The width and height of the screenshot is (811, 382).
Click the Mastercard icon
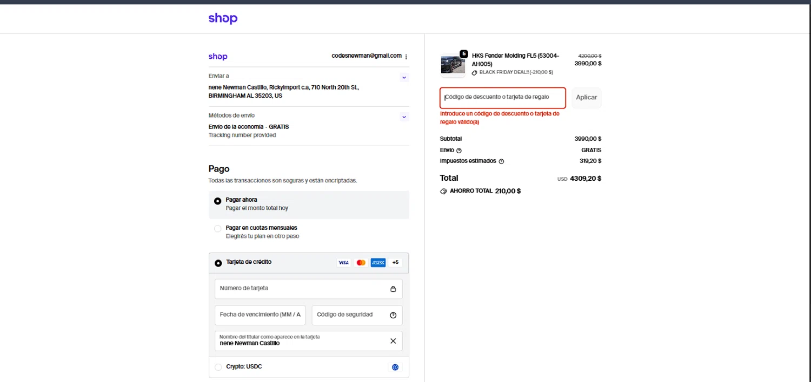361,263
